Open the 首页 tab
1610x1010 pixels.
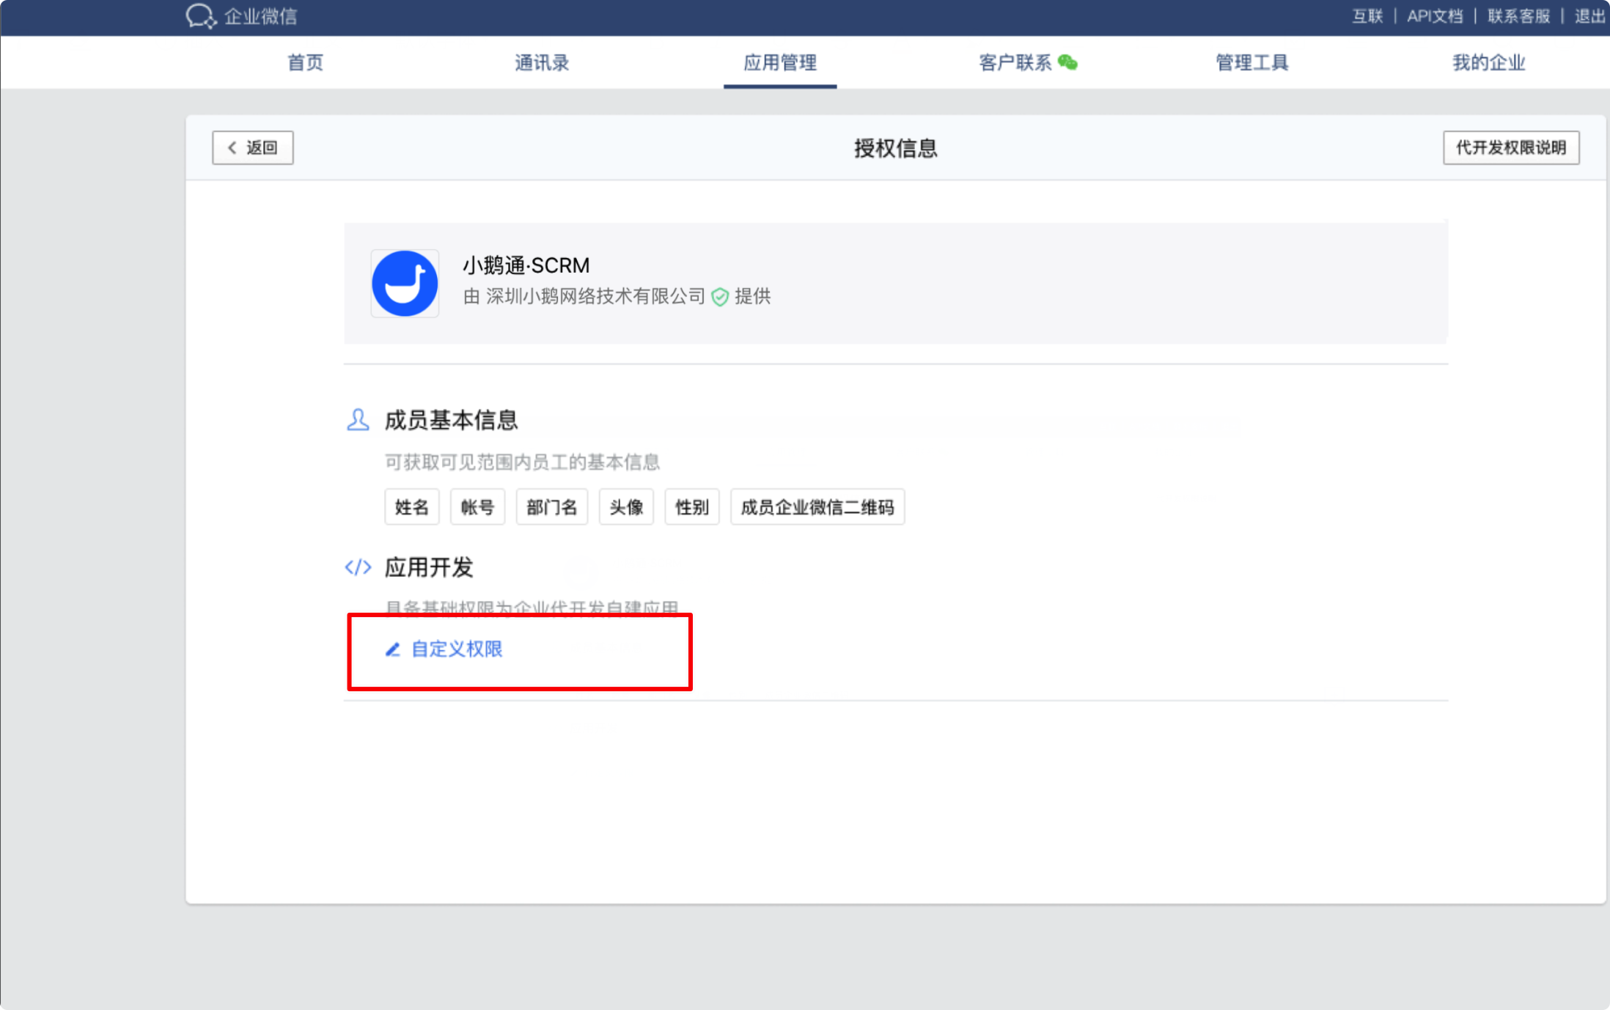(305, 62)
